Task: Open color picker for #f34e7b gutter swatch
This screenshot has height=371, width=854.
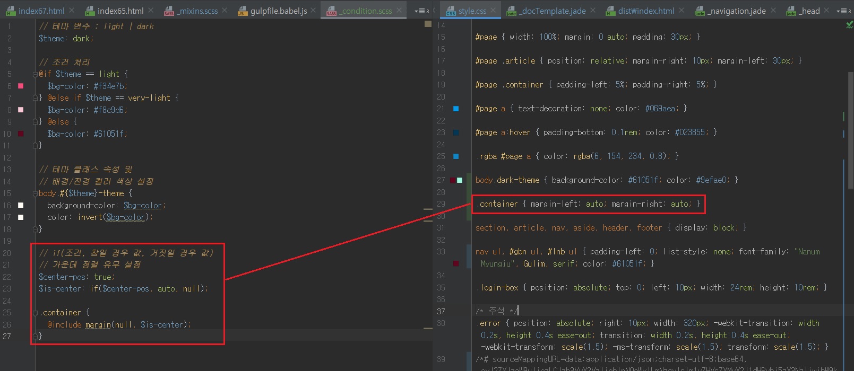Action: tap(21, 86)
